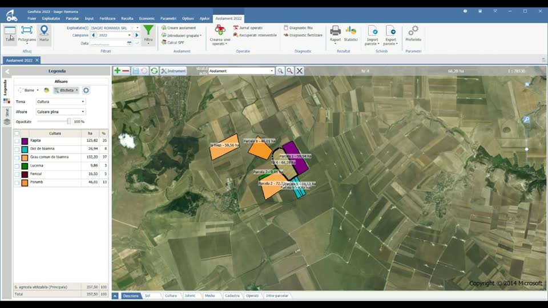Open Jurnal operatii
The image size is (548, 308).
point(248,27)
